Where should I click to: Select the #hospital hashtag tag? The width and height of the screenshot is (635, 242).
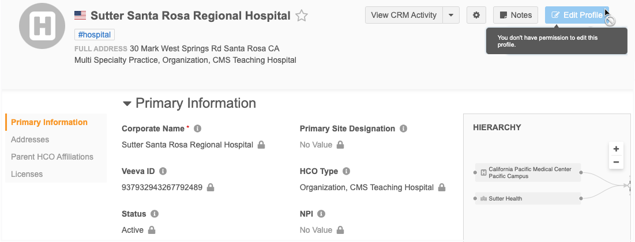click(x=95, y=35)
